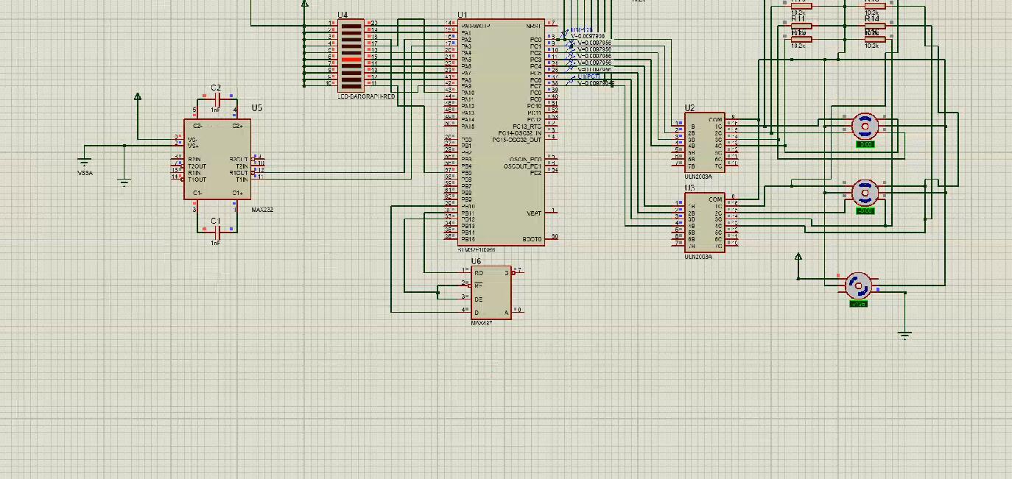The width and height of the screenshot is (1012, 479).
Task: Select the bottom motor near the ground
Action: click(858, 285)
